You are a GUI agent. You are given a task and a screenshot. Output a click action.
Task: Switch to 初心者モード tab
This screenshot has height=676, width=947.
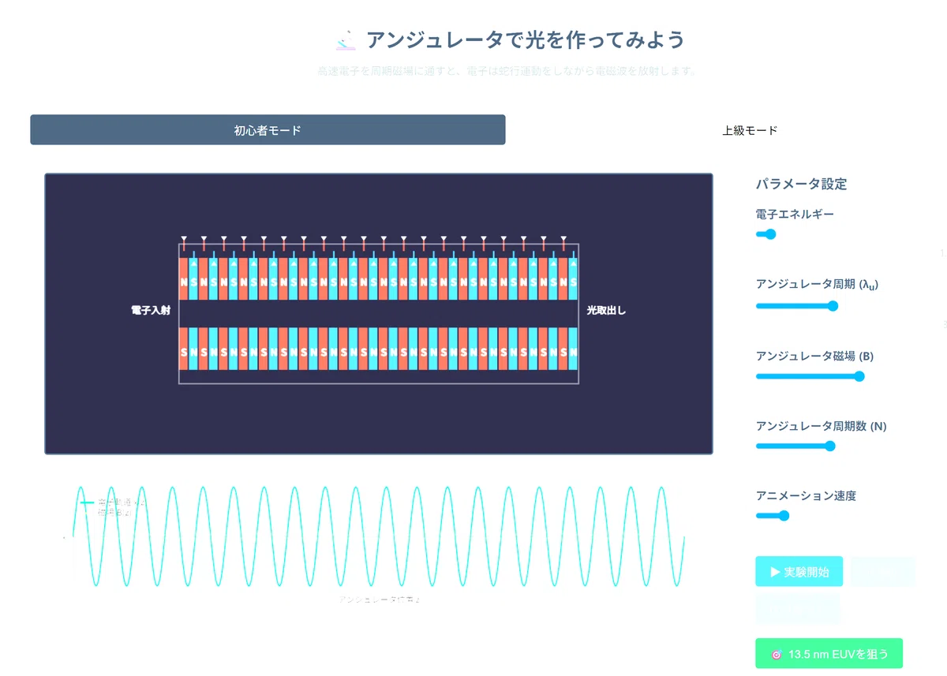268,130
